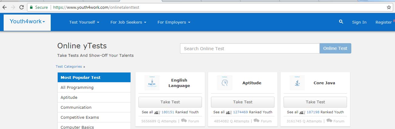Click the green Secure padlock icon
This screenshot has width=395, height=129.
31,7
